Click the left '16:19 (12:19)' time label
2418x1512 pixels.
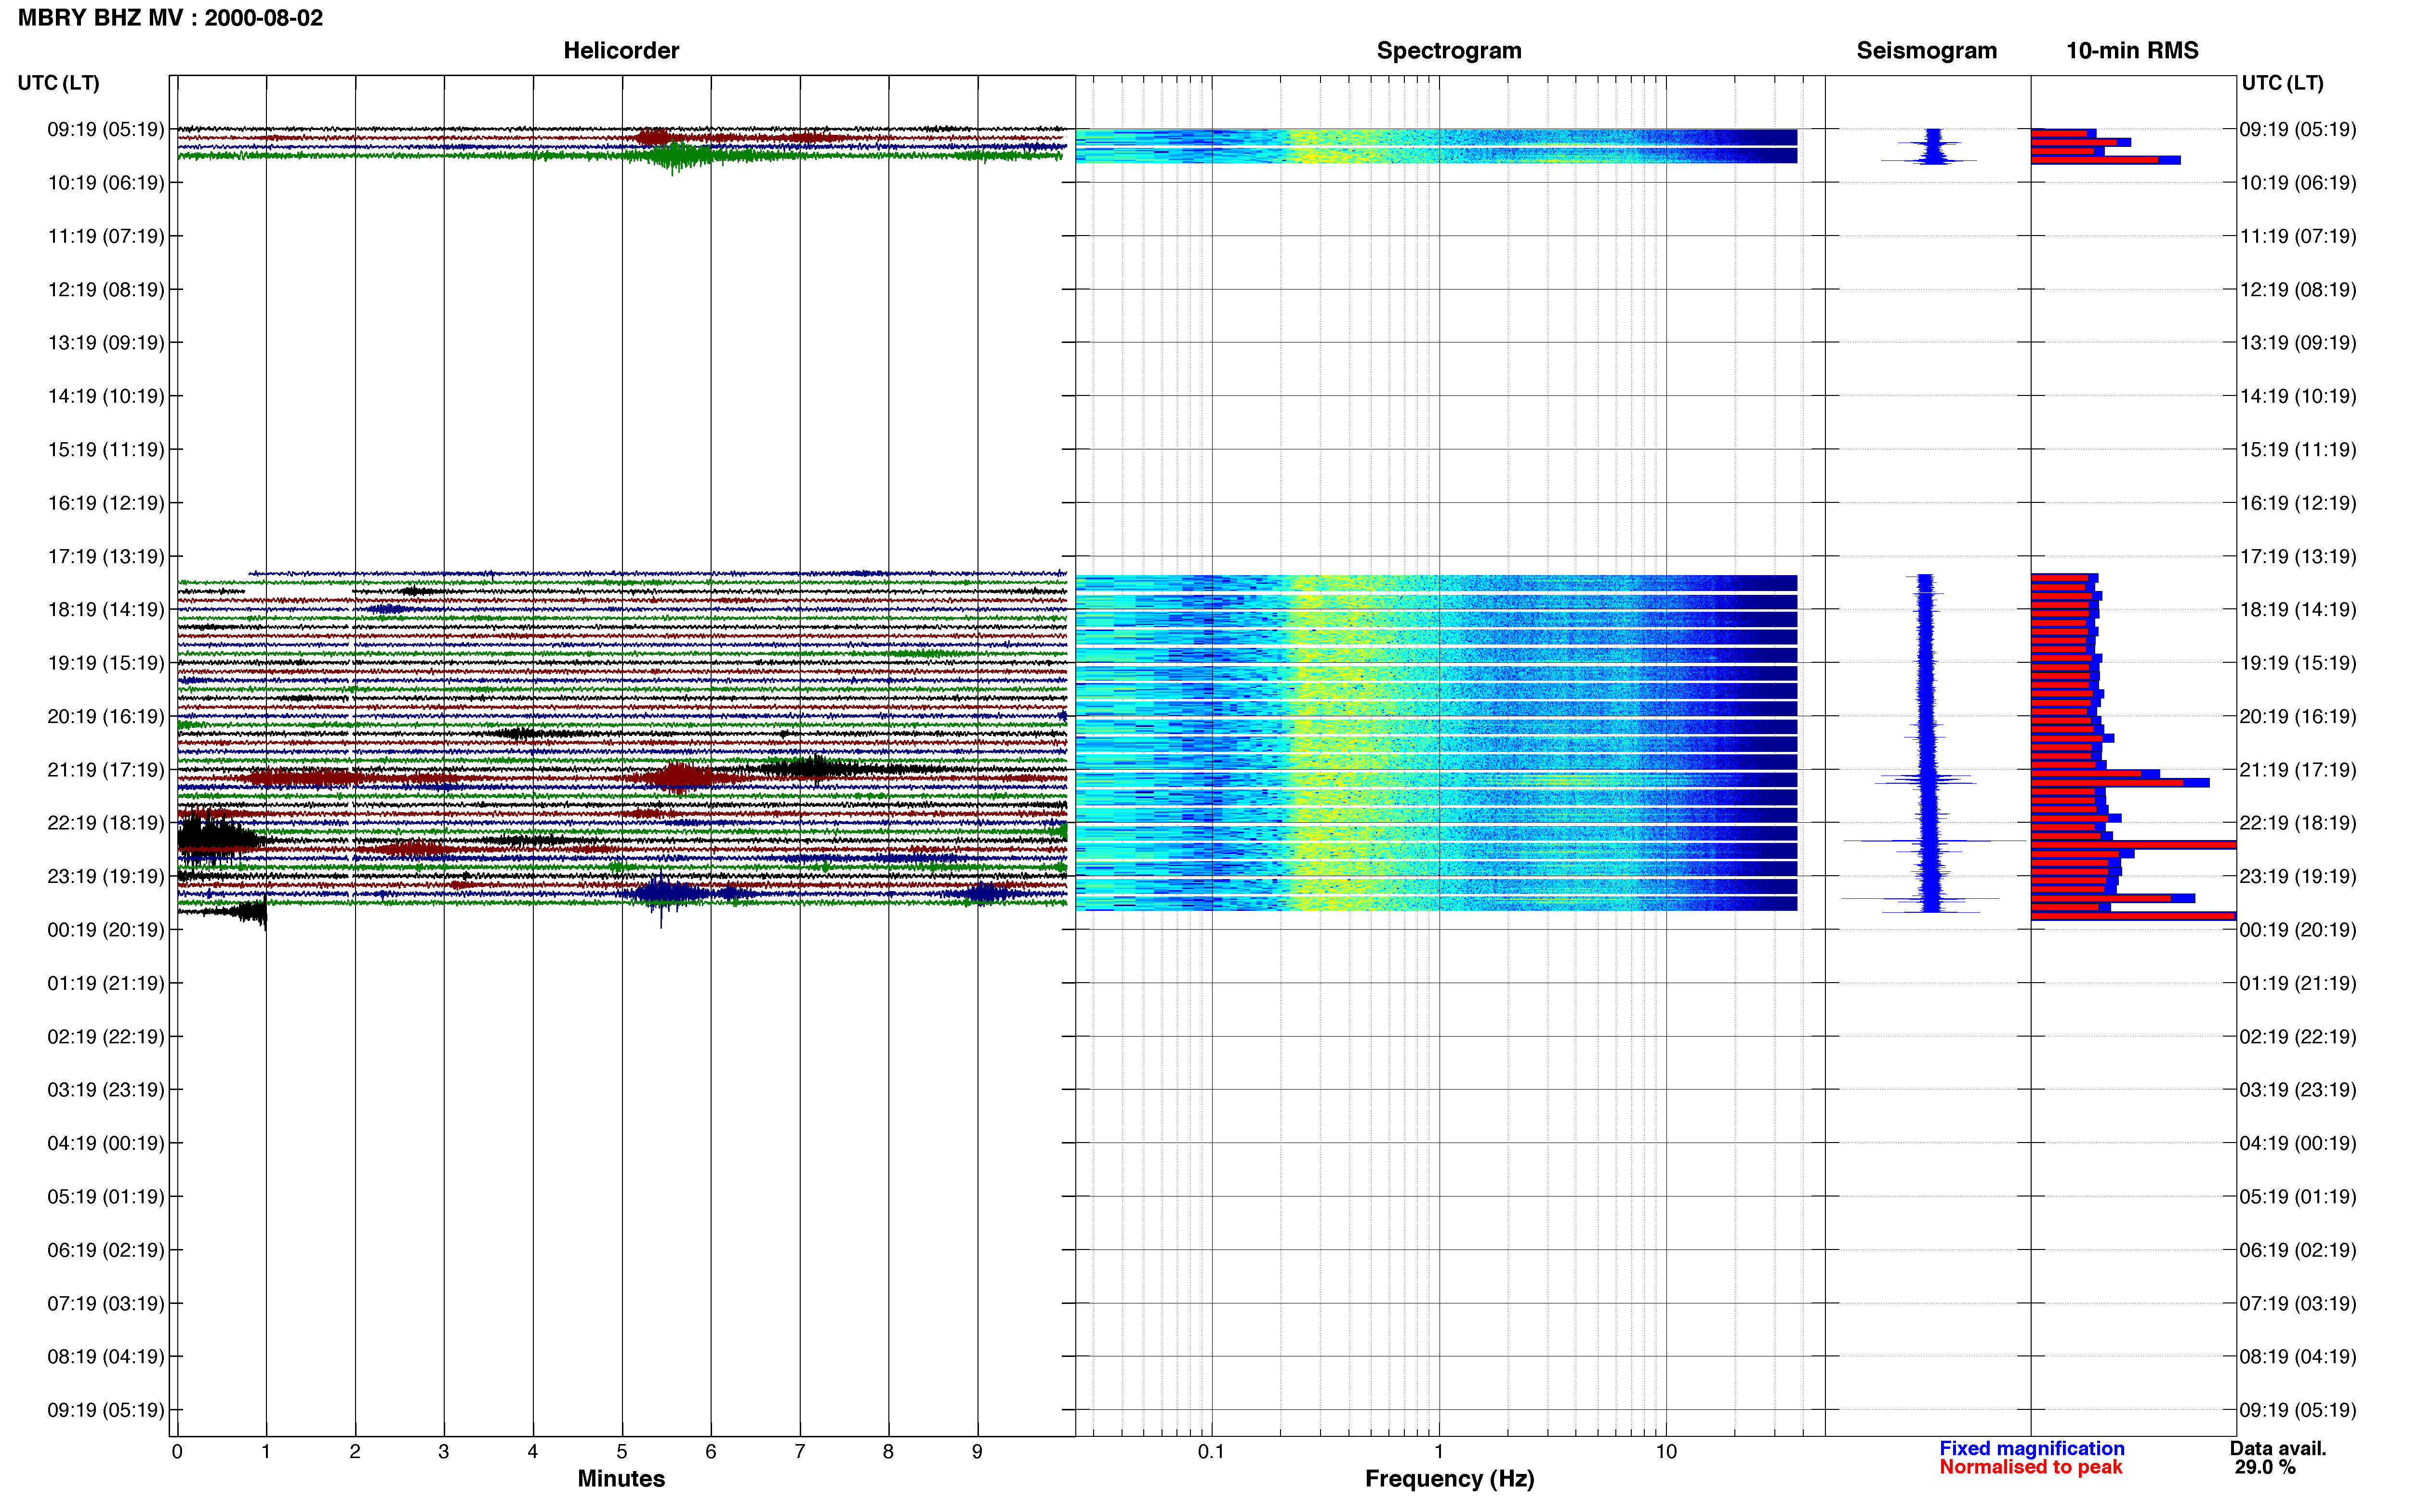pos(106,502)
